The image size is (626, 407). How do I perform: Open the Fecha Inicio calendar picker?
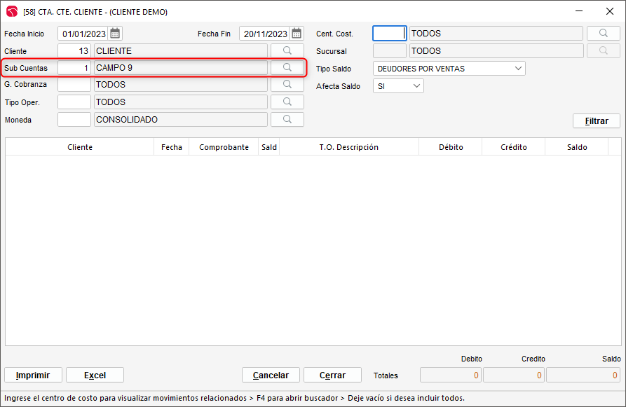pos(116,34)
